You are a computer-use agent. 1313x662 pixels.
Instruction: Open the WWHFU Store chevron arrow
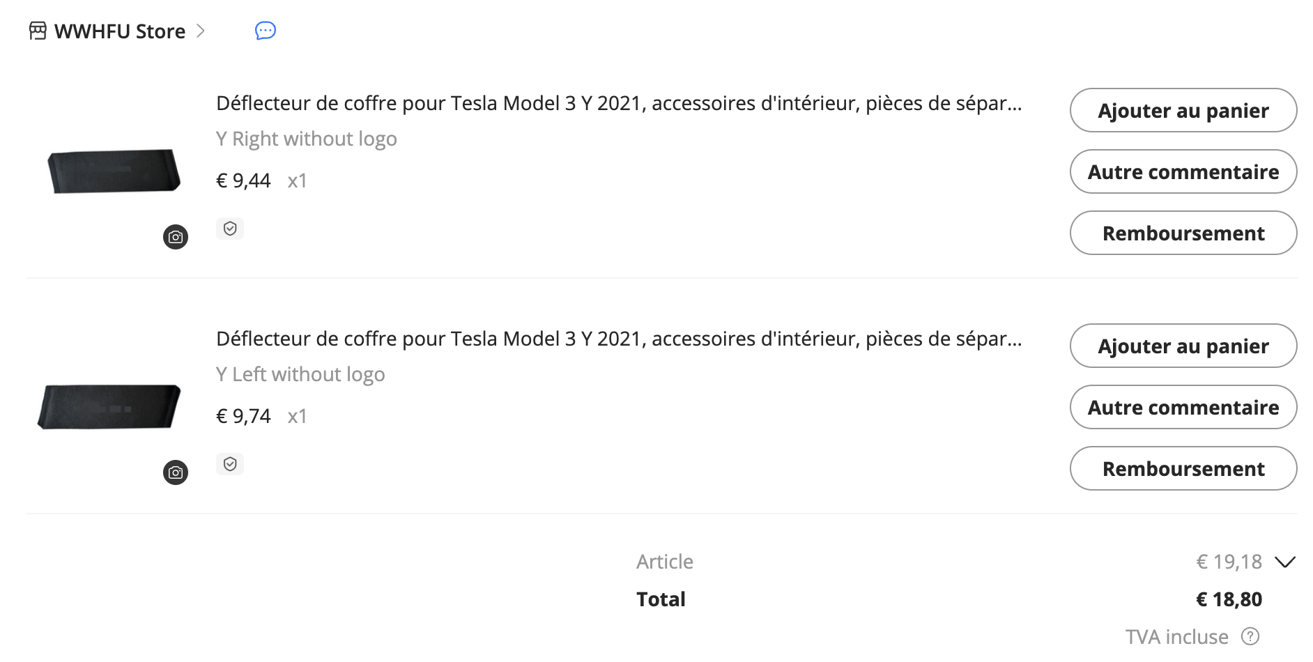tap(201, 31)
